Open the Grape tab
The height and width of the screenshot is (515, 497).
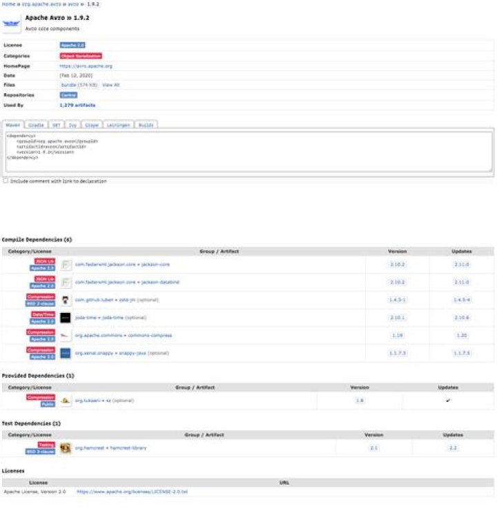(92, 125)
